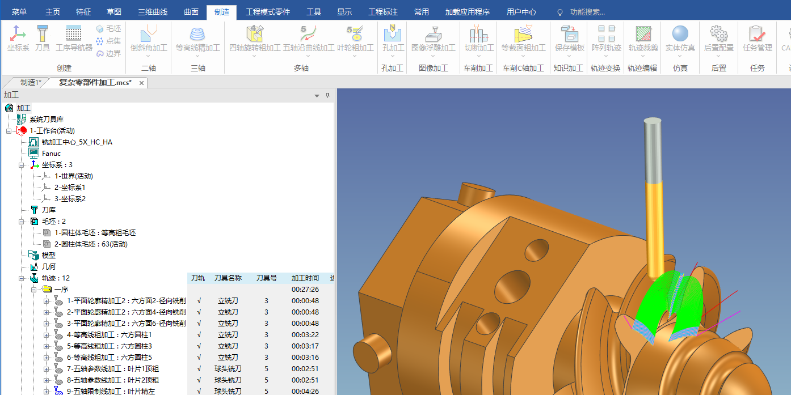Switch to the 曲面 ribbon tab
This screenshot has height=395, width=791.
(x=191, y=12)
